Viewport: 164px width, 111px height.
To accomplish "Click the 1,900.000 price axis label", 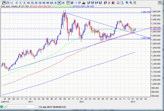I will (156, 11).
